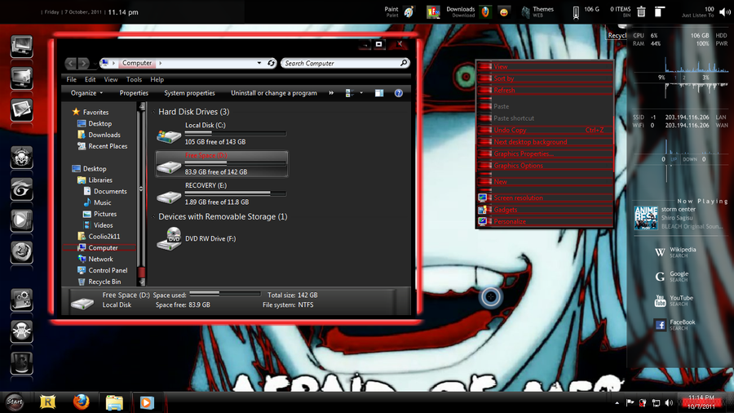The image size is (734, 413).
Task: Choose Gadgets in context menu
Action: (x=545, y=209)
